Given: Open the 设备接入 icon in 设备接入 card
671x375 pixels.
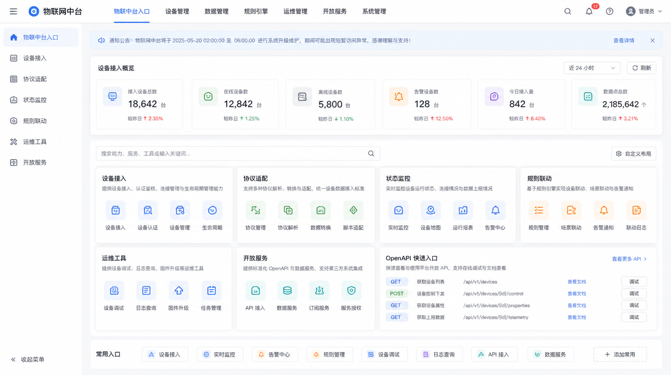Looking at the screenshot, I should click(115, 210).
